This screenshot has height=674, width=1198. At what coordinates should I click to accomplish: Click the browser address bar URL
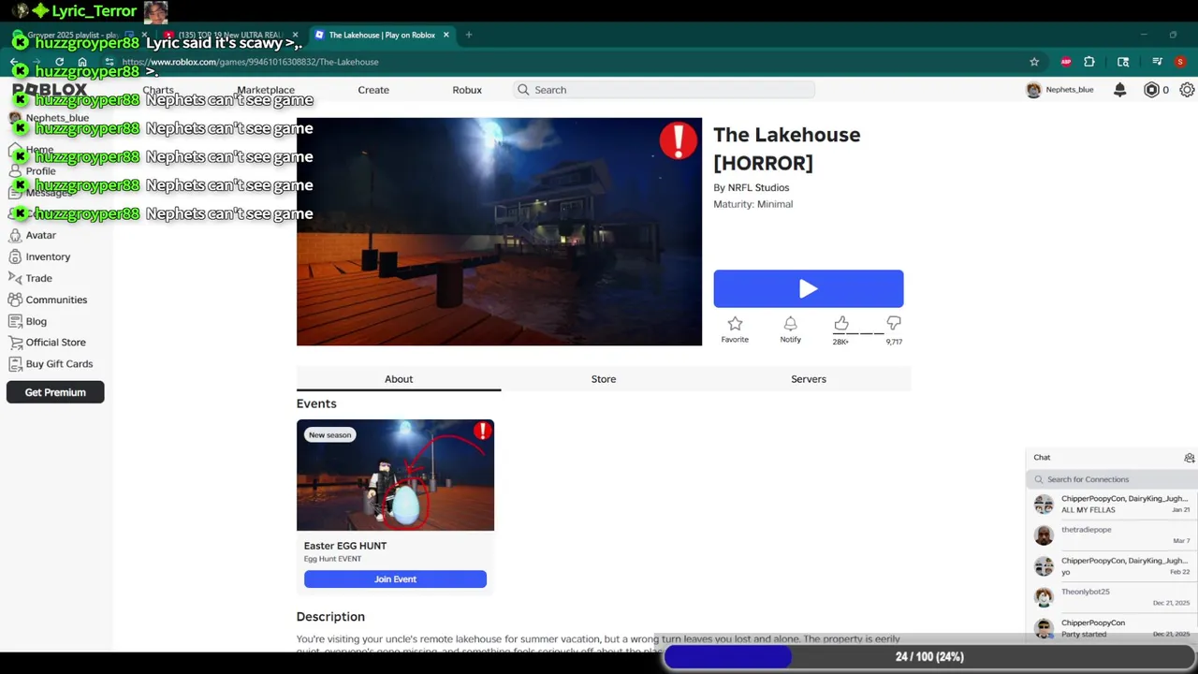(250, 62)
